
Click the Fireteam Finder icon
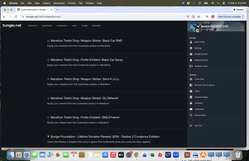click(x=191, y=97)
